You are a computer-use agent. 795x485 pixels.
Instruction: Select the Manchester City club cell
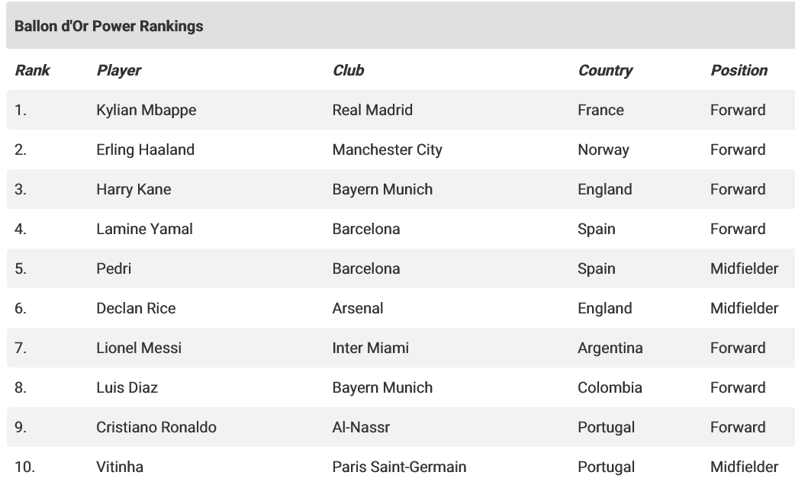[x=387, y=149]
